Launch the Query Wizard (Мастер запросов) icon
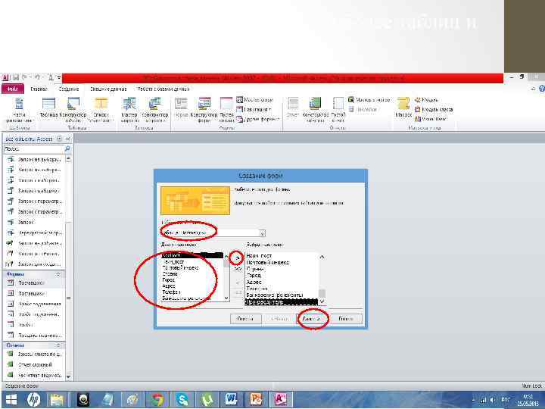Screen dimensions: 545x409 (129, 110)
